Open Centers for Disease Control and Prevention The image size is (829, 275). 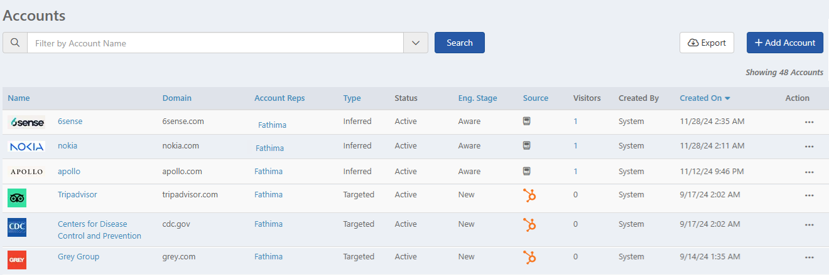(x=99, y=230)
